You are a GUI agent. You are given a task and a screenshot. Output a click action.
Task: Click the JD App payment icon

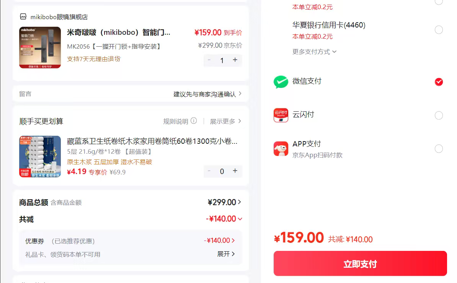[x=281, y=148]
